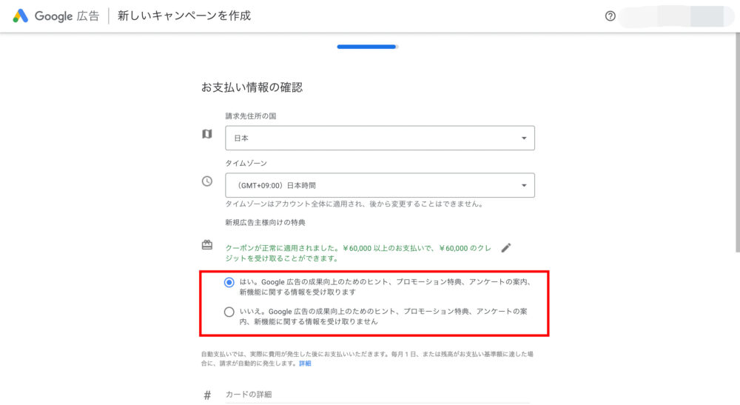Open the 詳細 link
This screenshot has height=405, width=740.
click(x=305, y=364)
